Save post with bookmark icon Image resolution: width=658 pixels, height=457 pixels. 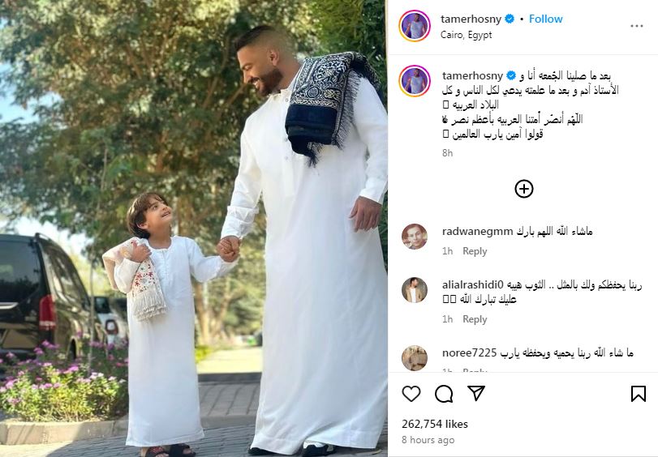[x=639, y=394]
